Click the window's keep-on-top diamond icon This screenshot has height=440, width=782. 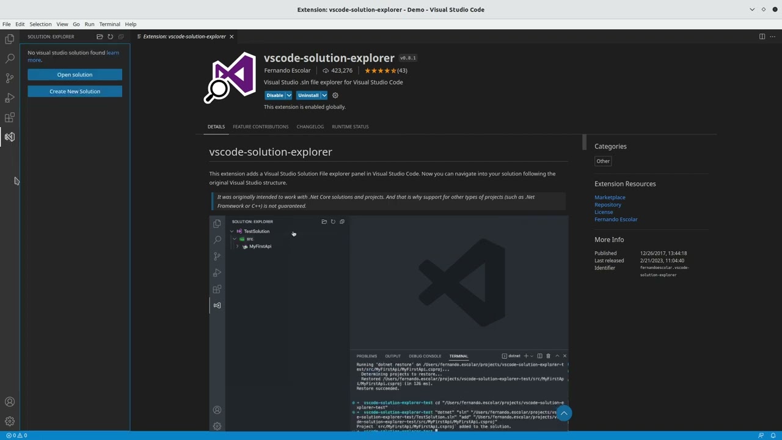[x=763, y=9]
